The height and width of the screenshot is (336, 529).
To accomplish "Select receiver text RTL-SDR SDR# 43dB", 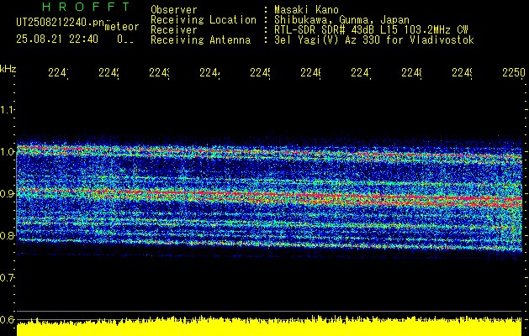I will point(325,30).
